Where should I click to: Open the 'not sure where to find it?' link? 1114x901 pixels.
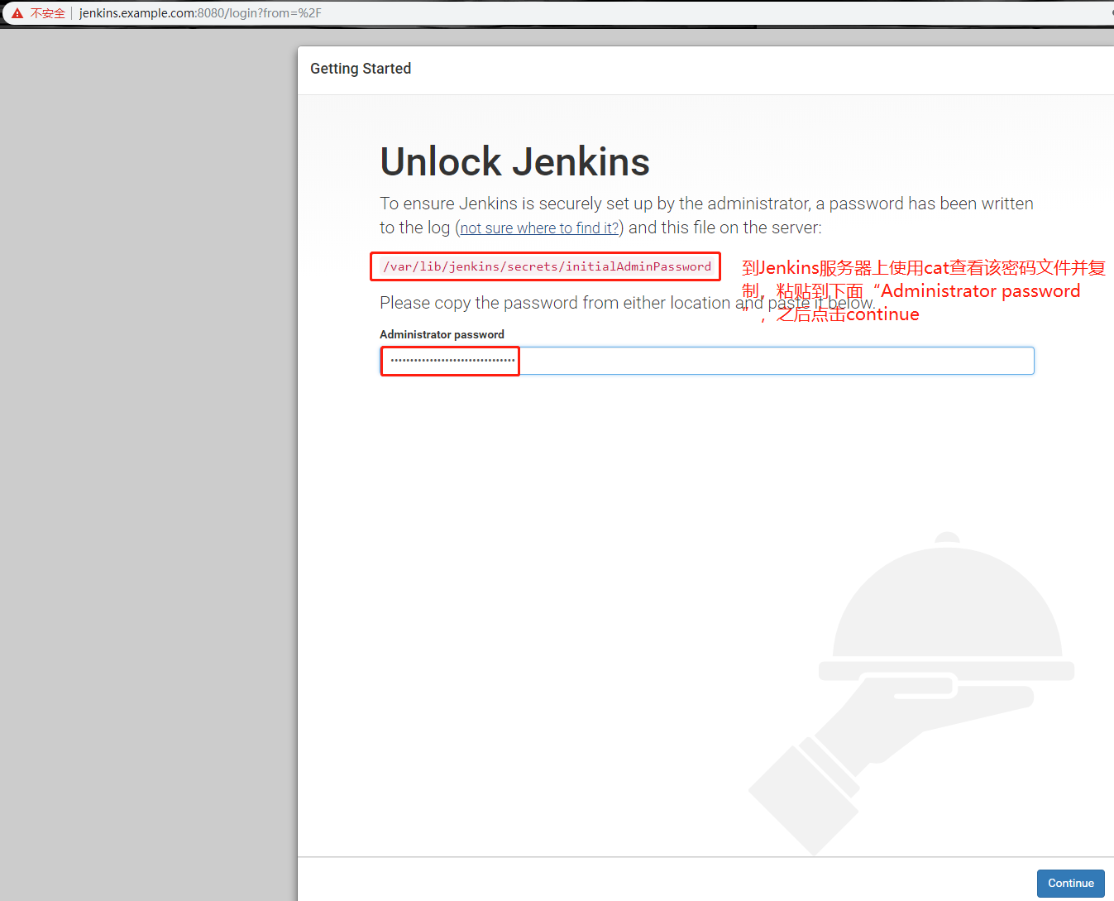(539, 228)
